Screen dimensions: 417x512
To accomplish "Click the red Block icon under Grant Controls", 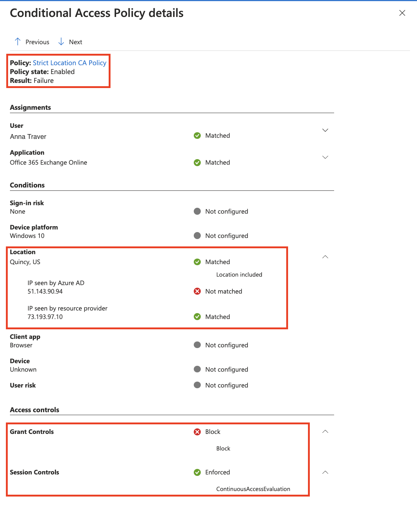I will (197, 432).
